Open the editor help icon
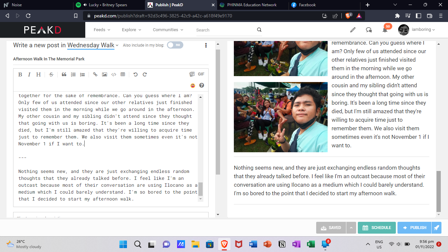Screen dimensions: 448x252 pos(202,86)
